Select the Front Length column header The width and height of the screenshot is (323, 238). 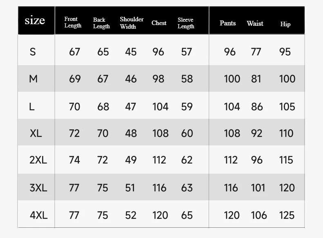pos(73,22)
